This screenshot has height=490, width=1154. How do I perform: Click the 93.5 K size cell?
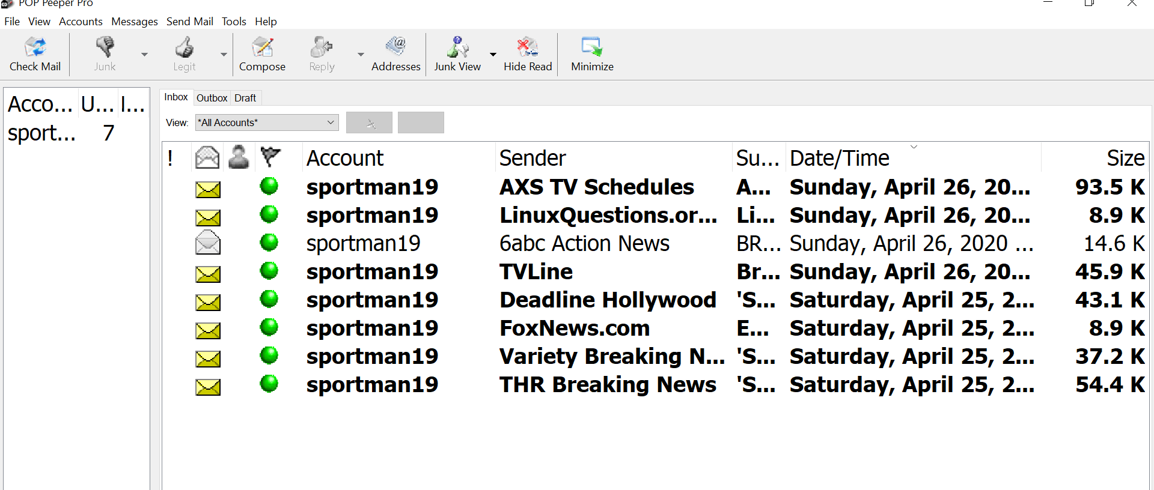point(1110,187)
